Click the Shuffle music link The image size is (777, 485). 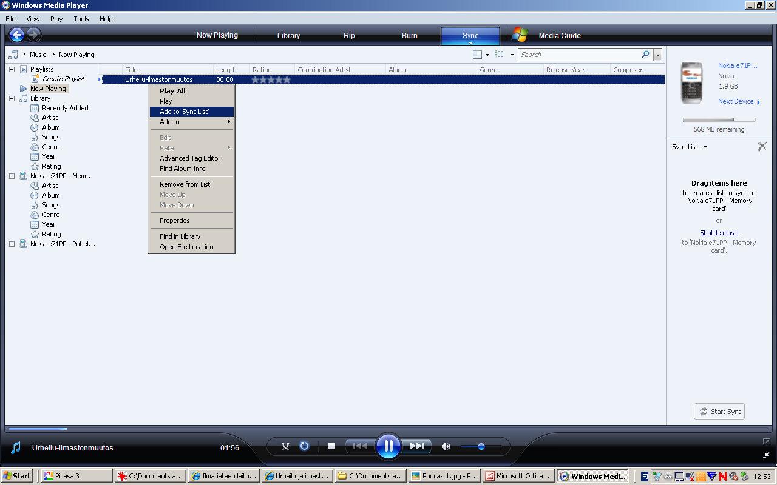click(719, 233)
